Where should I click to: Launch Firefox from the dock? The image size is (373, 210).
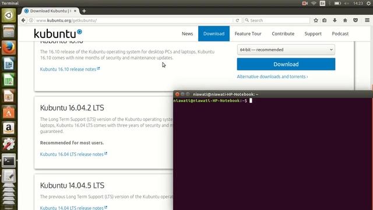[x=9, y=48]
